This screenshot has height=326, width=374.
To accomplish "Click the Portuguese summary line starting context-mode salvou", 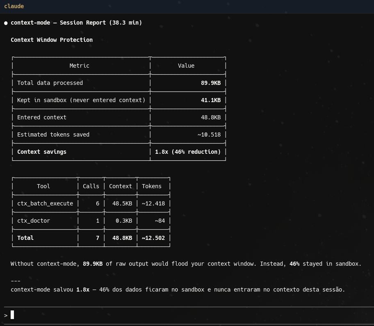I will [x=178, y=290].
